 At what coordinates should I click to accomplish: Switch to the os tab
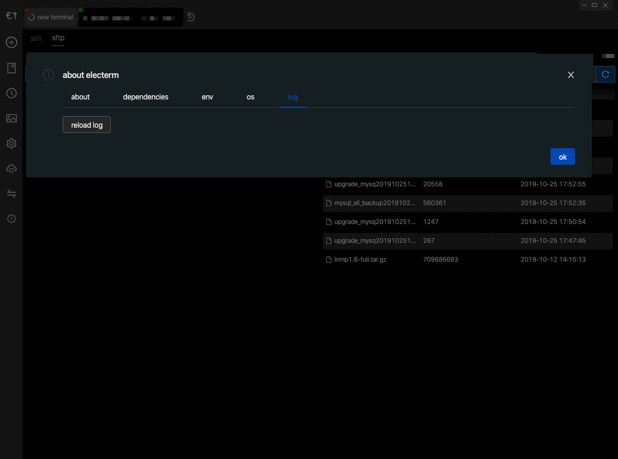pyautogui.click(x=250, y=97)
